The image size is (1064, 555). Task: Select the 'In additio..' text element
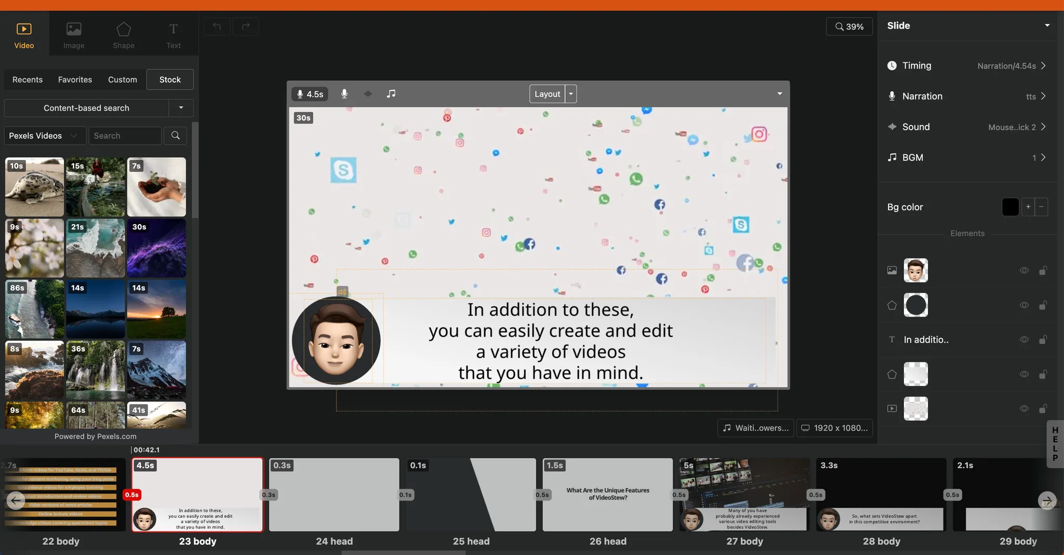pyautogui.click(x=926, y=340)
